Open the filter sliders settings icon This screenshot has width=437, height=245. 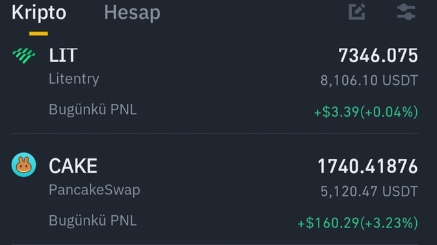(x=406, y=12)
